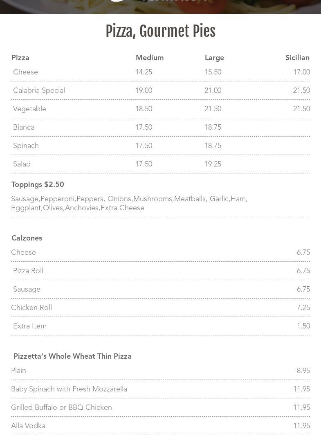
Task: Click the Alla Vodka item
Action: tap(28, 426)
